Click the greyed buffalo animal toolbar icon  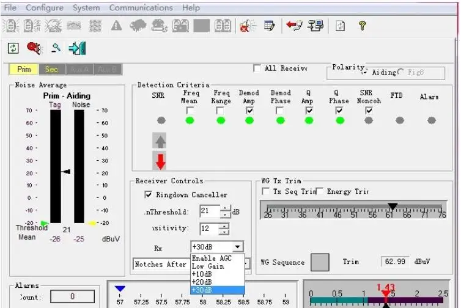point(138,26)
